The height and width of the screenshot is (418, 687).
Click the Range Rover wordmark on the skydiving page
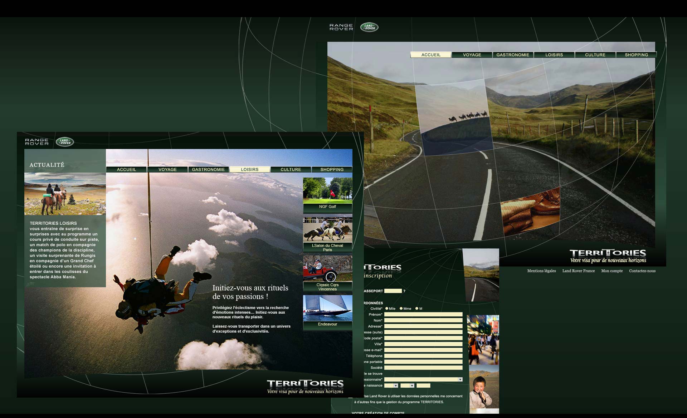point(36,142)
